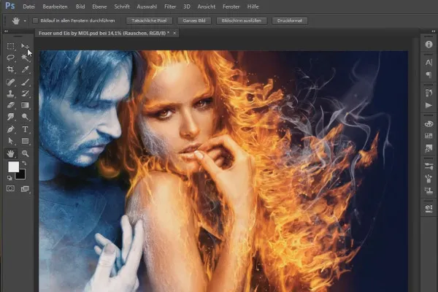Select the Eraser tool
The width and height of the screenshot is (438, 292).
click(x=11, y=105)
